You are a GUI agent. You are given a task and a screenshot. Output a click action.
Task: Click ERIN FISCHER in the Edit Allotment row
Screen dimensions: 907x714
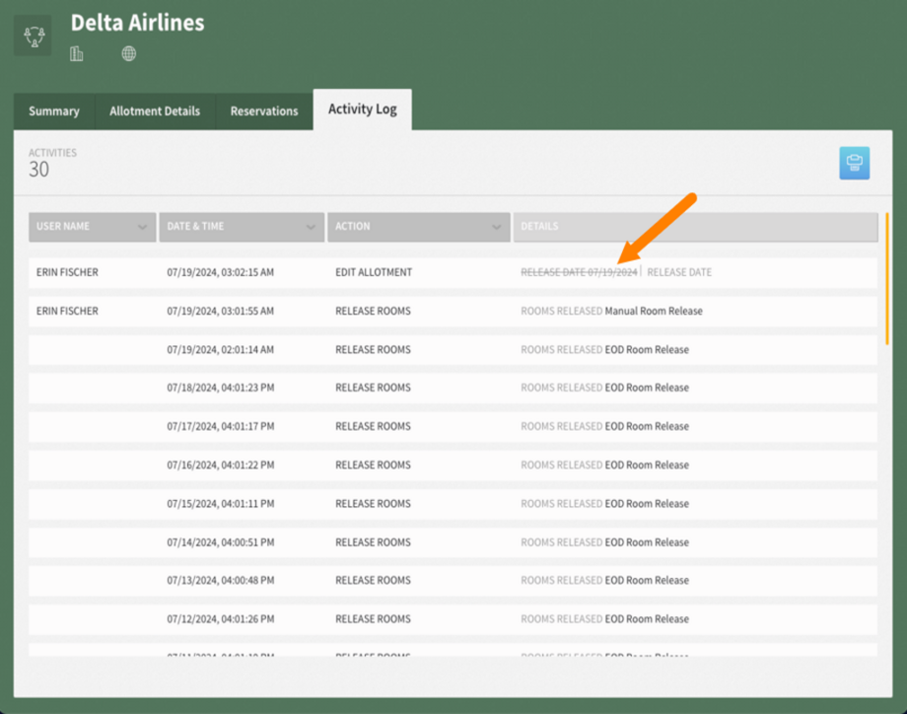[67, 272]
